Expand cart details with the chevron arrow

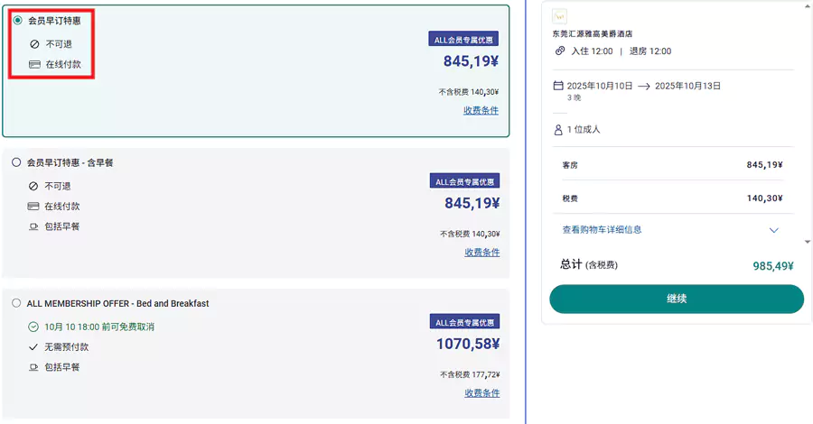click(x=773, y=230)
